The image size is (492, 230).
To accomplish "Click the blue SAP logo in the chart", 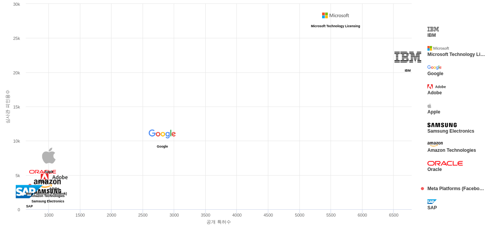I will (x=27, y=191).
